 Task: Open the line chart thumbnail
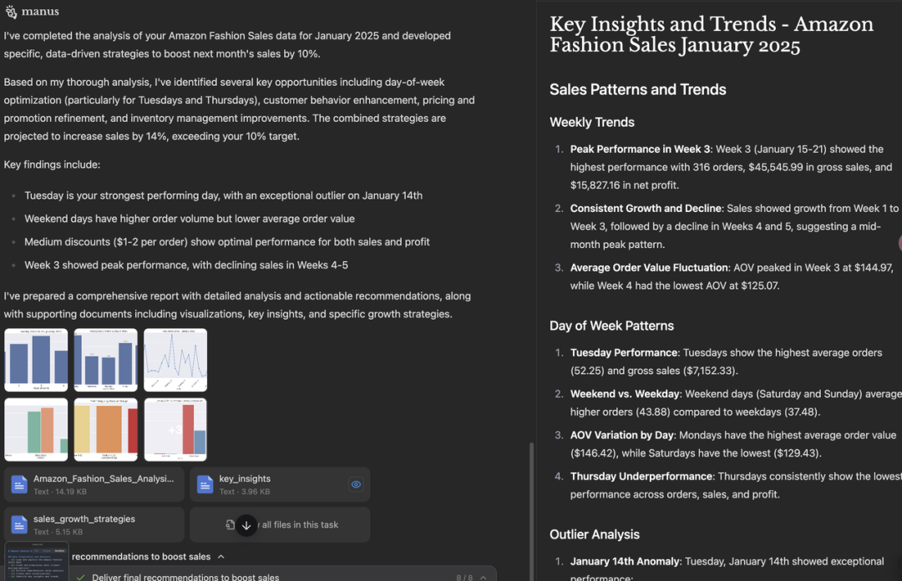(175, 360)
